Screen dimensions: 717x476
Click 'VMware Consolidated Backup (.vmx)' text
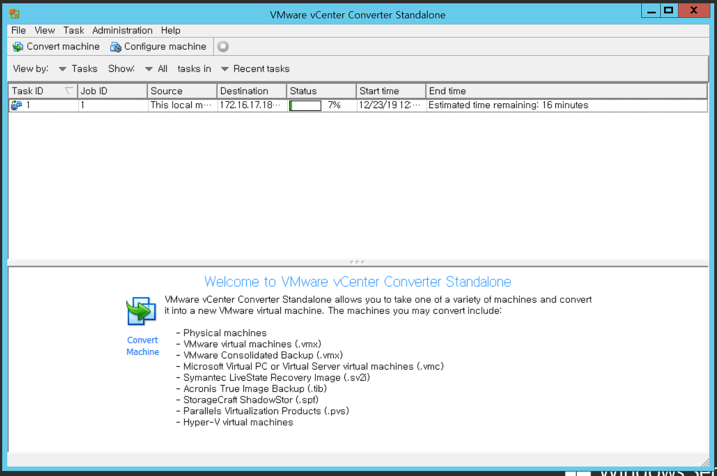pos(263,355)
